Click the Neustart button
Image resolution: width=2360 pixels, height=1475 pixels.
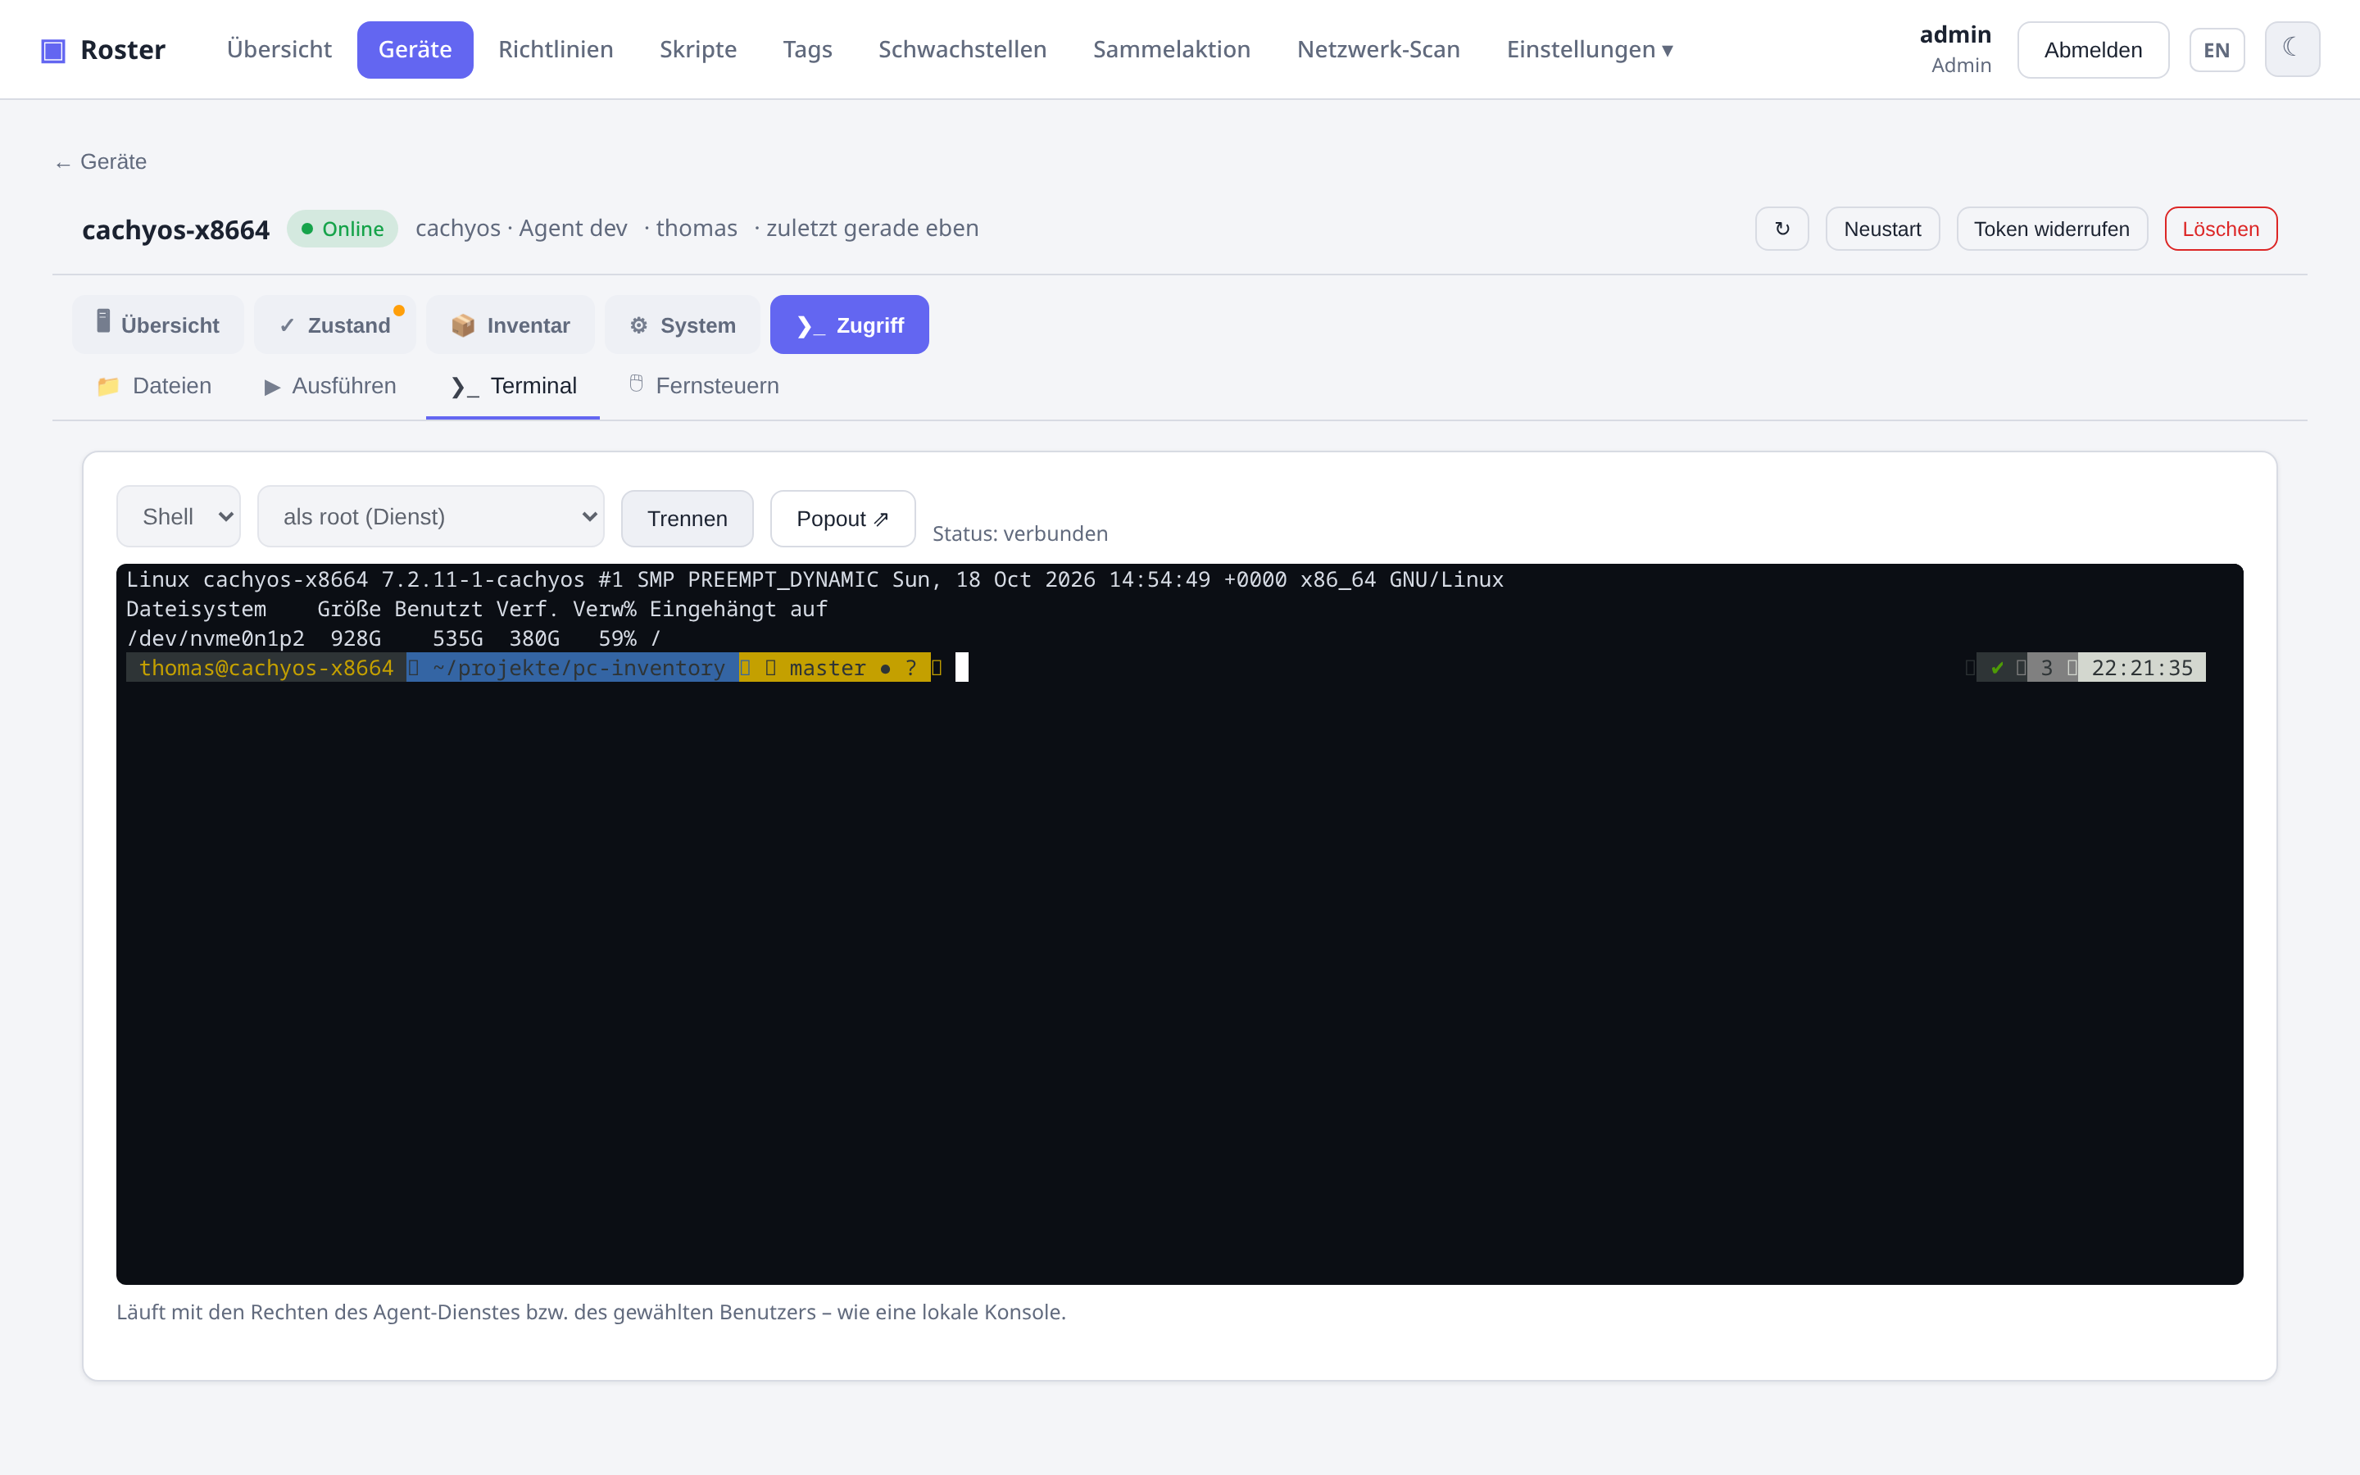click(1882, 229)
